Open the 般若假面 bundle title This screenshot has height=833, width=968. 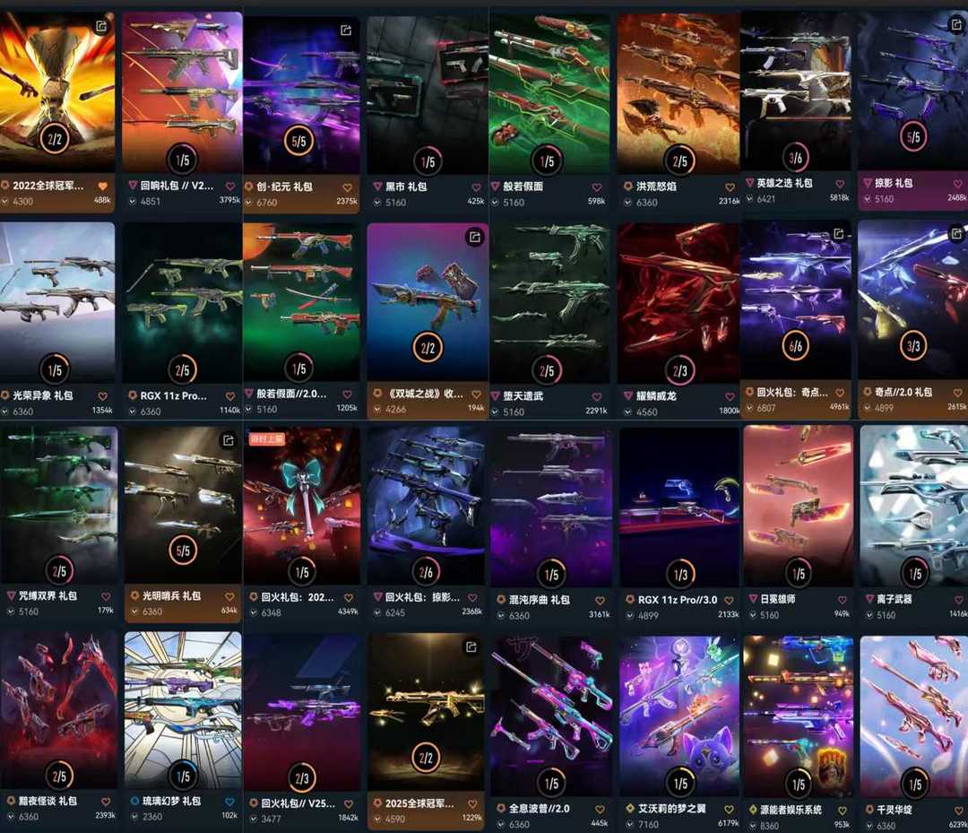(523, 186)
